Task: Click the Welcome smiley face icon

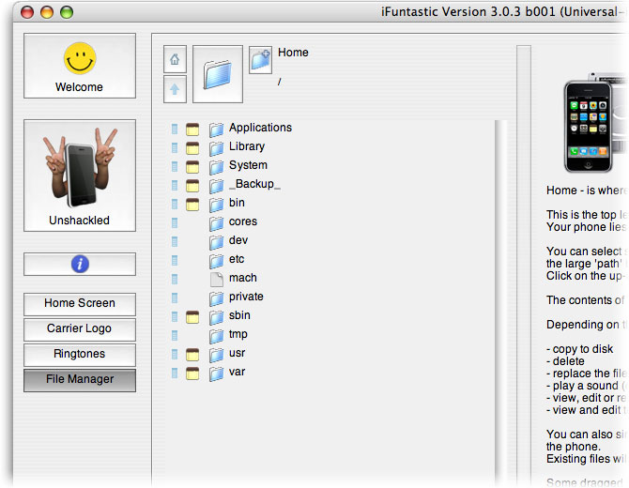Action: tap(80, 59)
